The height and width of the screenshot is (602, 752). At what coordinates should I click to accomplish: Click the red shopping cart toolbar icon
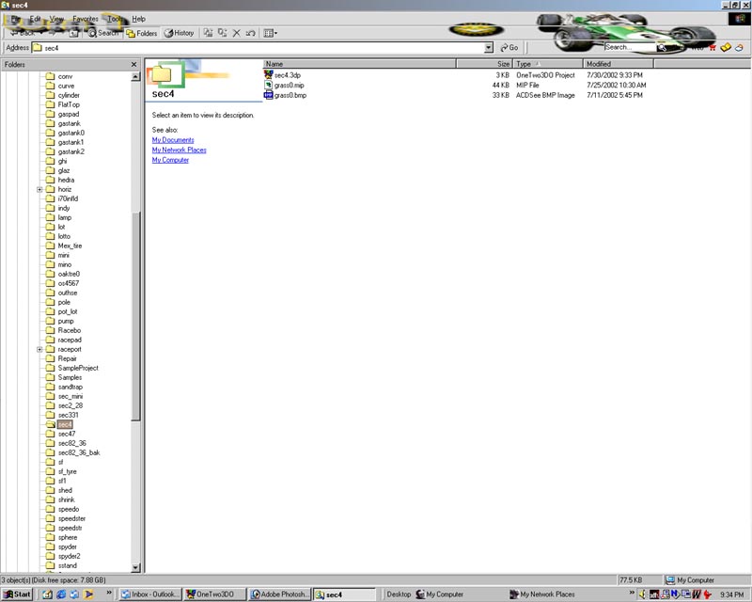coord(713,48)
